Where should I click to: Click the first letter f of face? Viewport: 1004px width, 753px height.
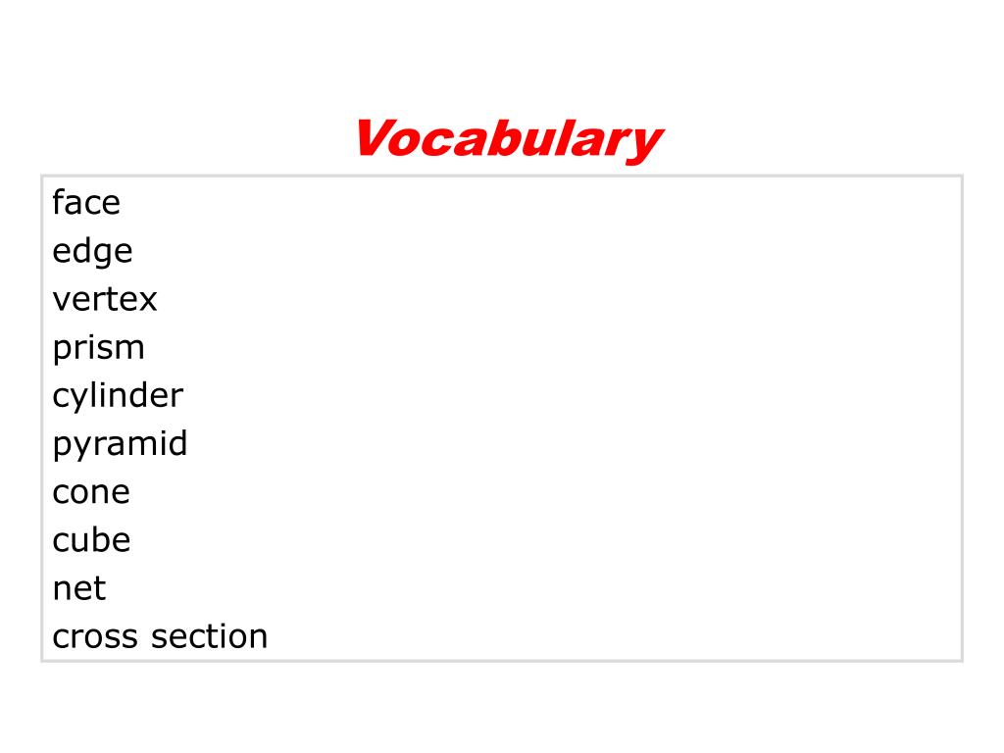click(60, 202)
